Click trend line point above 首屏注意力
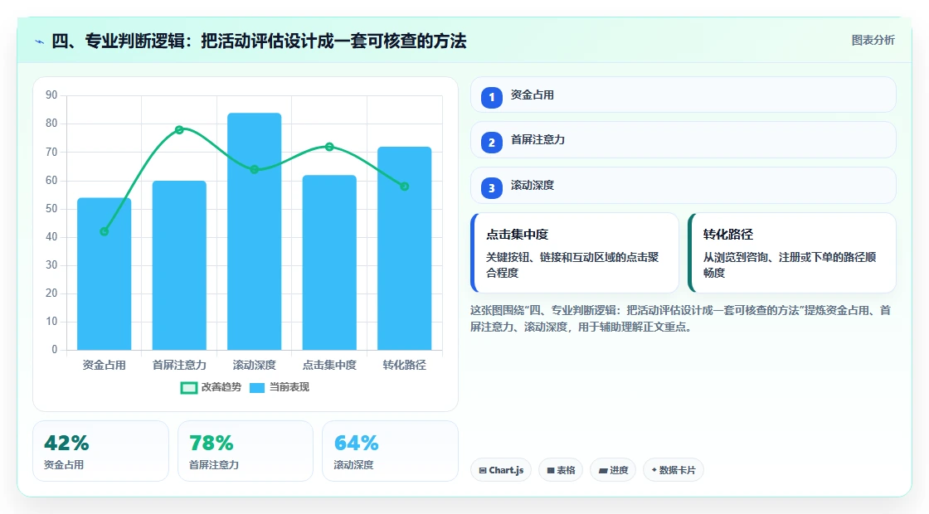 [x=179, y=129]
